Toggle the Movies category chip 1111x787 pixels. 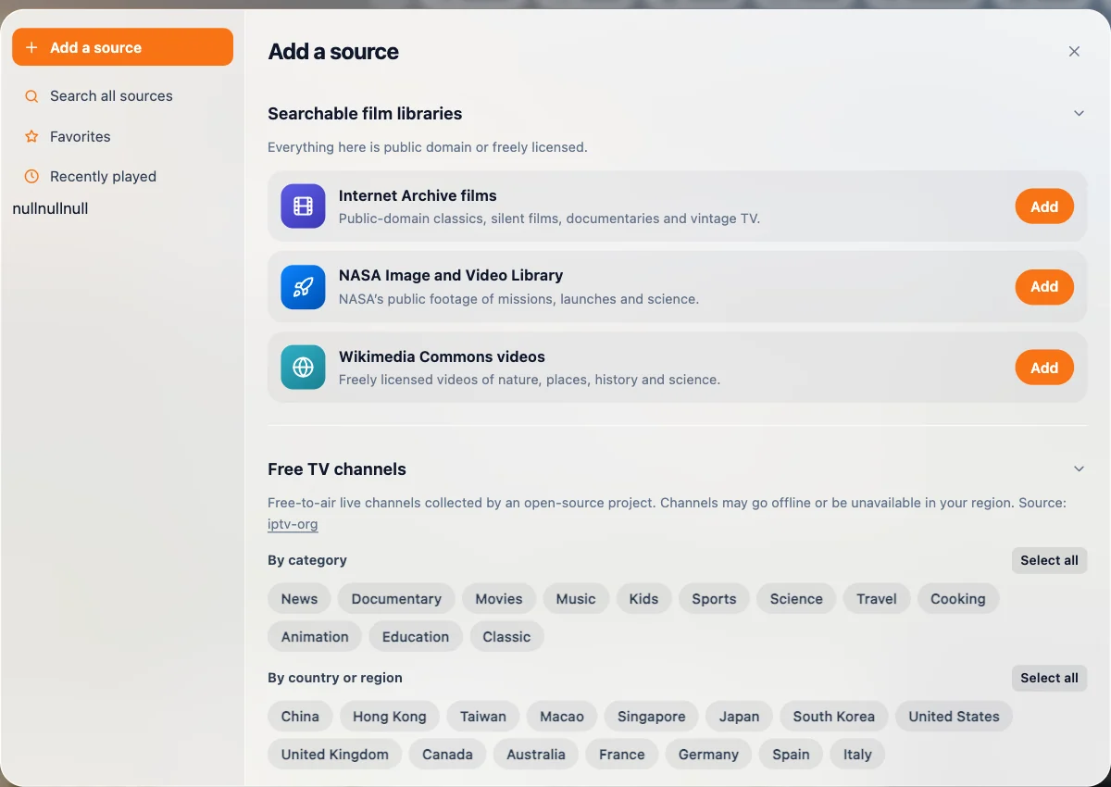(x=499, y=599)
